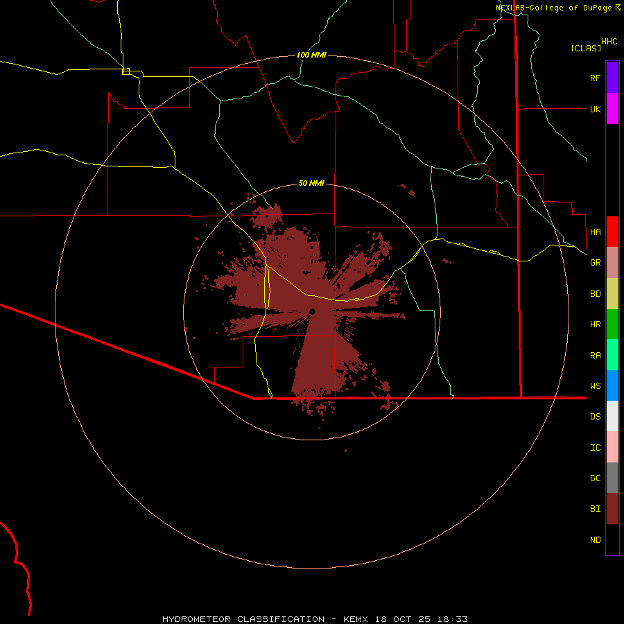The height and width of the screenshot is (624, 624).
Task: Click the white DS legend swatch
Action: 612,416
